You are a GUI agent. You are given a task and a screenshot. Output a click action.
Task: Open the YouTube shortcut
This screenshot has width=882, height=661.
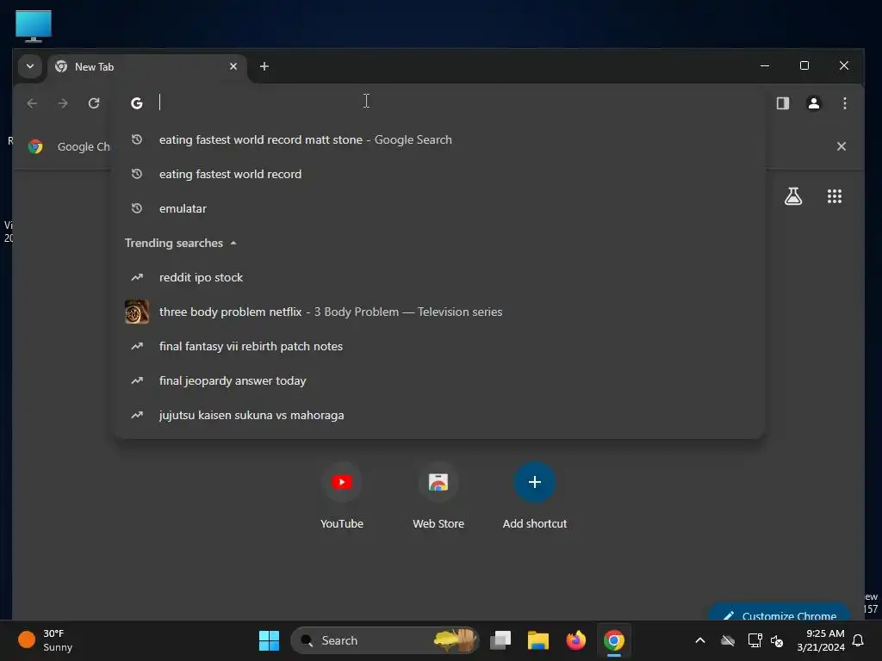point(341,496)
